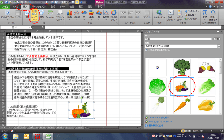Insert a Signature Line (署名欄)

[x=190, y=15]
